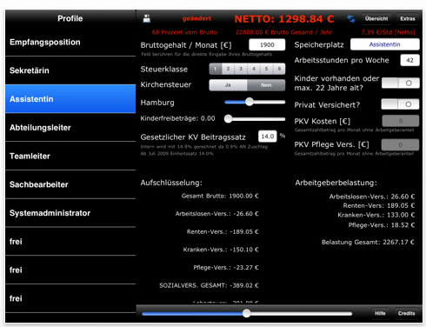Click the bottom bar slider handle
The image size is (426, 327).
[x=247, y=313]
